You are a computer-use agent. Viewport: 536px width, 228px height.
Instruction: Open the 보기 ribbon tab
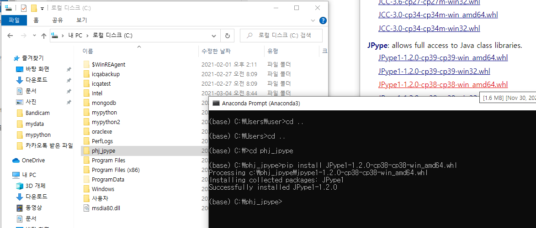click(82, 20)
